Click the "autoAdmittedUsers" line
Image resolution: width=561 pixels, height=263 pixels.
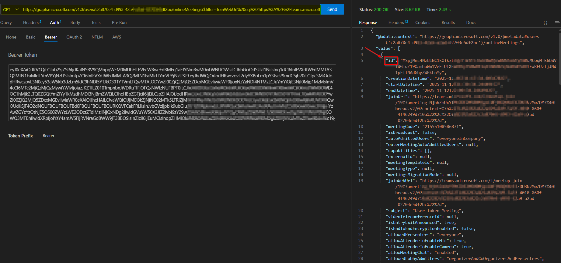[435, 138]
